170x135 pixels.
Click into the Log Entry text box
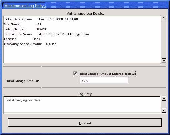click(82, 105)
